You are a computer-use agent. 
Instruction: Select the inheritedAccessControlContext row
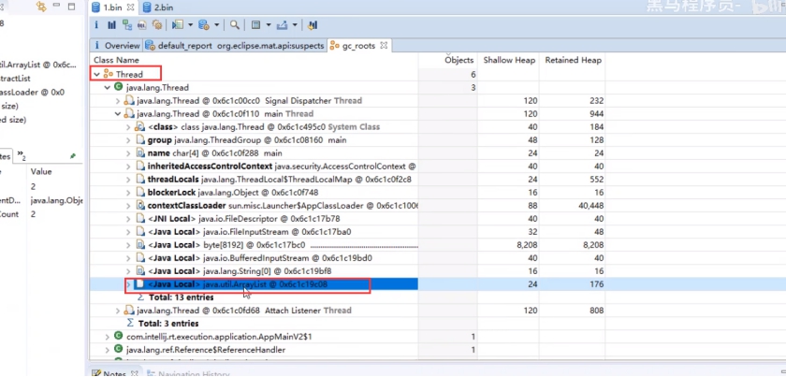pyautogui.click(x=282, y=166)
